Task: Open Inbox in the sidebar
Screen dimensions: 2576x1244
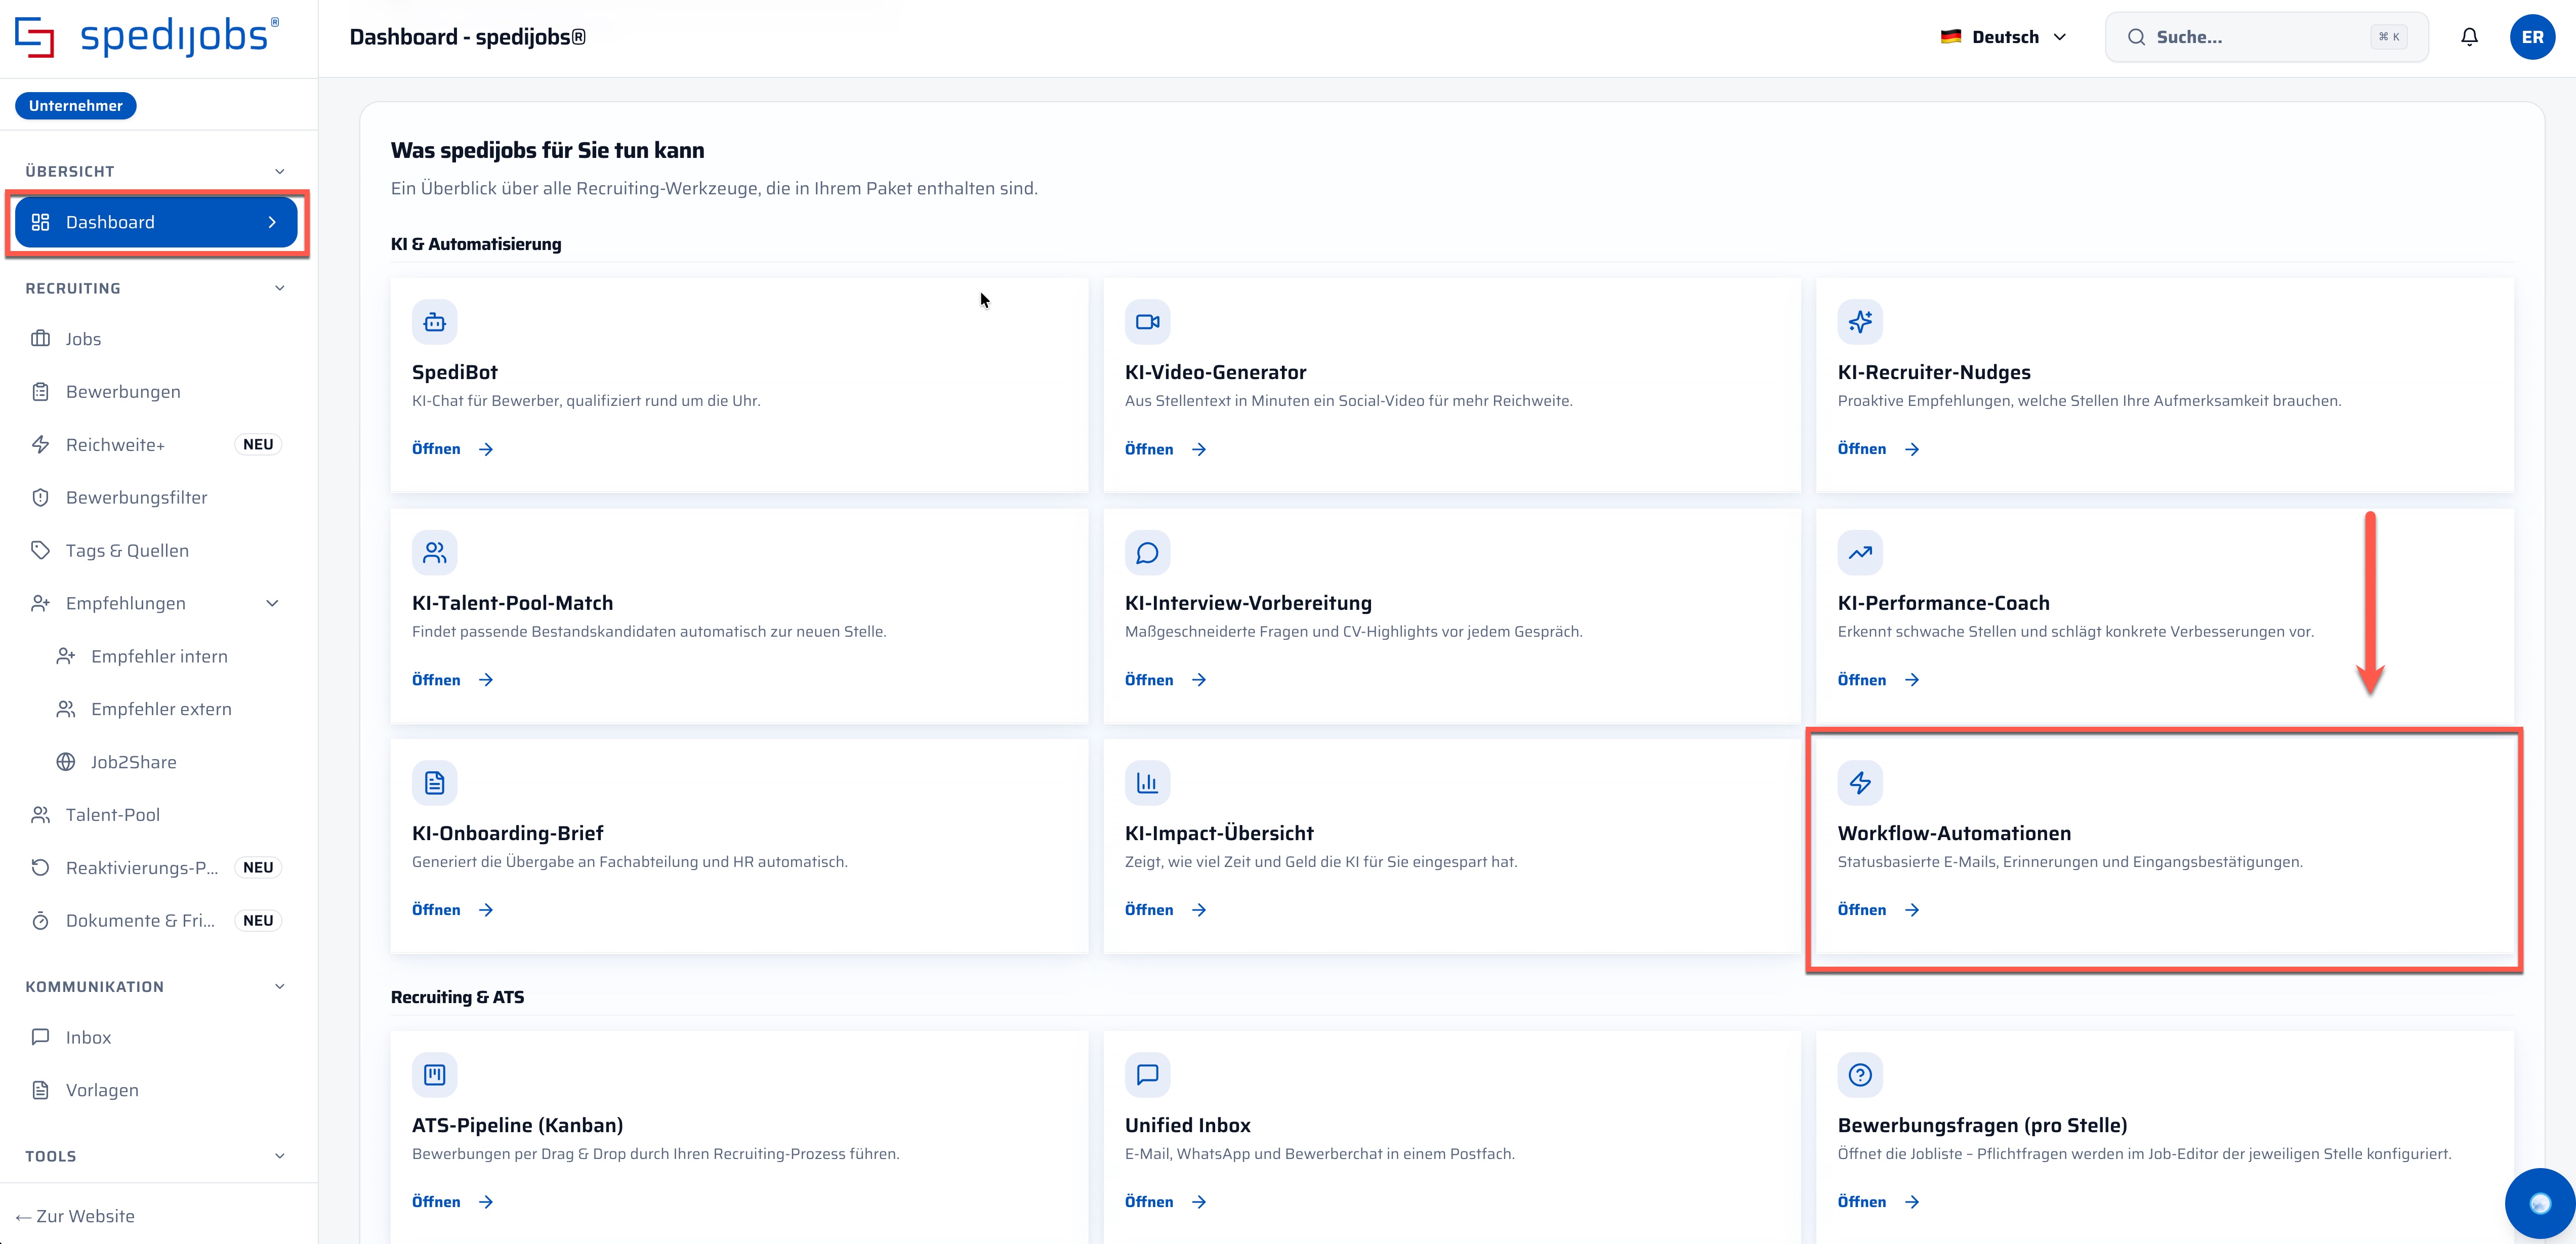Action: 156,1037
